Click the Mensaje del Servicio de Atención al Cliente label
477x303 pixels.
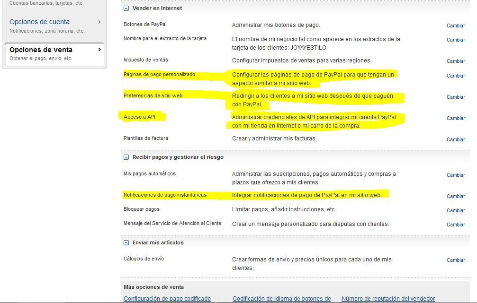coord(172,223)
